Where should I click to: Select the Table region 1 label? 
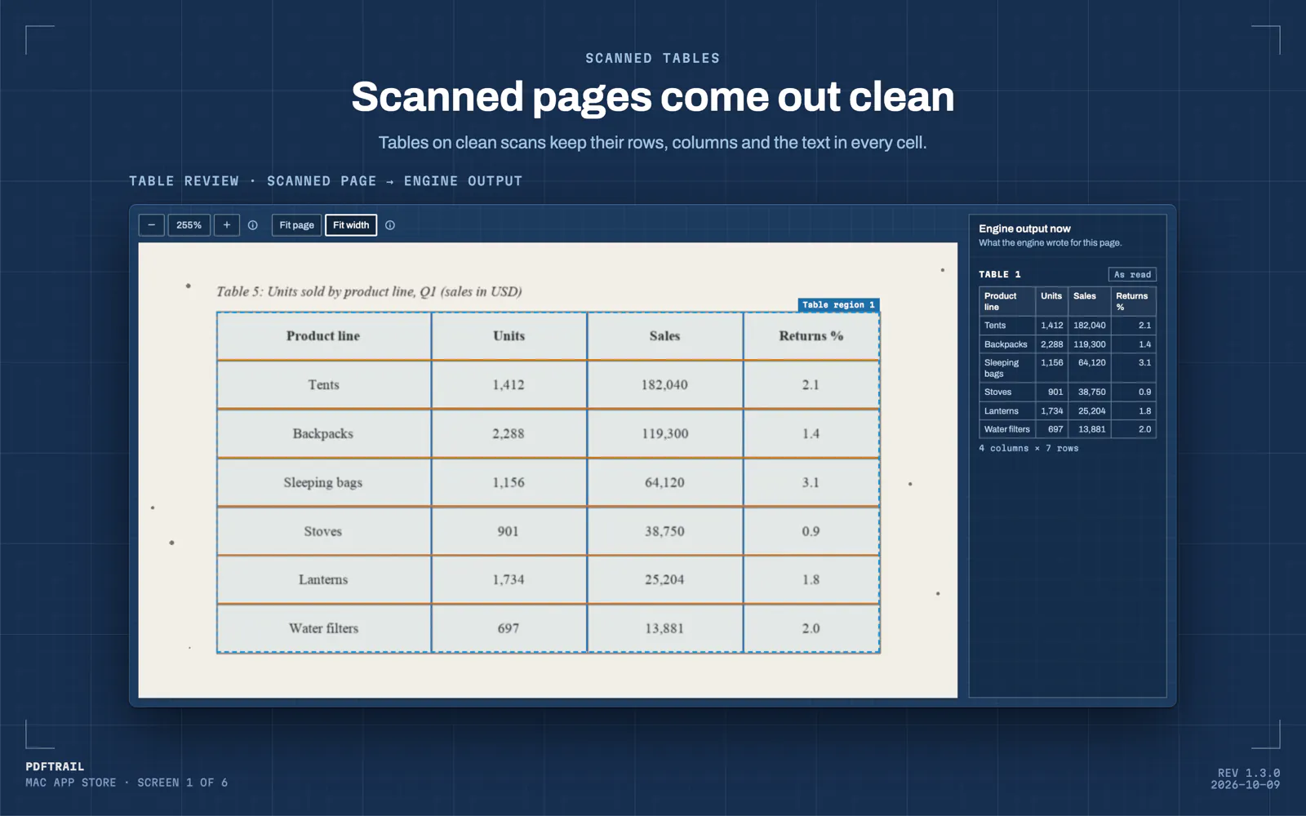(838, 304)
